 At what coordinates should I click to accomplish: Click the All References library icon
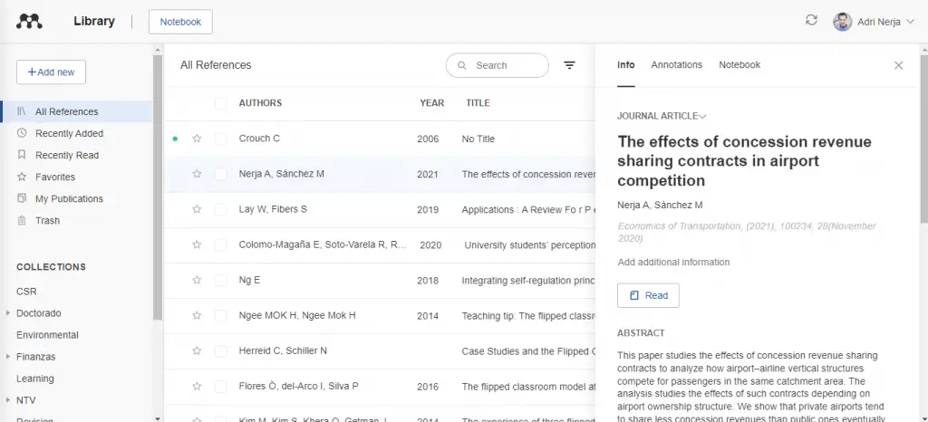point(22,111)
